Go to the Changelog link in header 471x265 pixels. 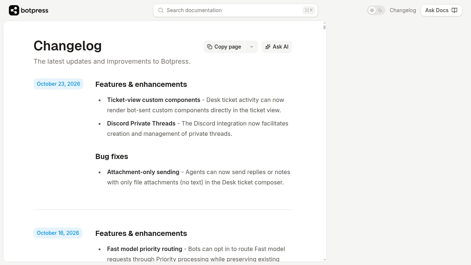pyautogui.click(x=403, y=10)
